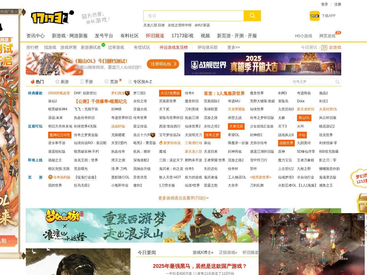
Task: Click the 登录 login link
Action: coord(324,4)
